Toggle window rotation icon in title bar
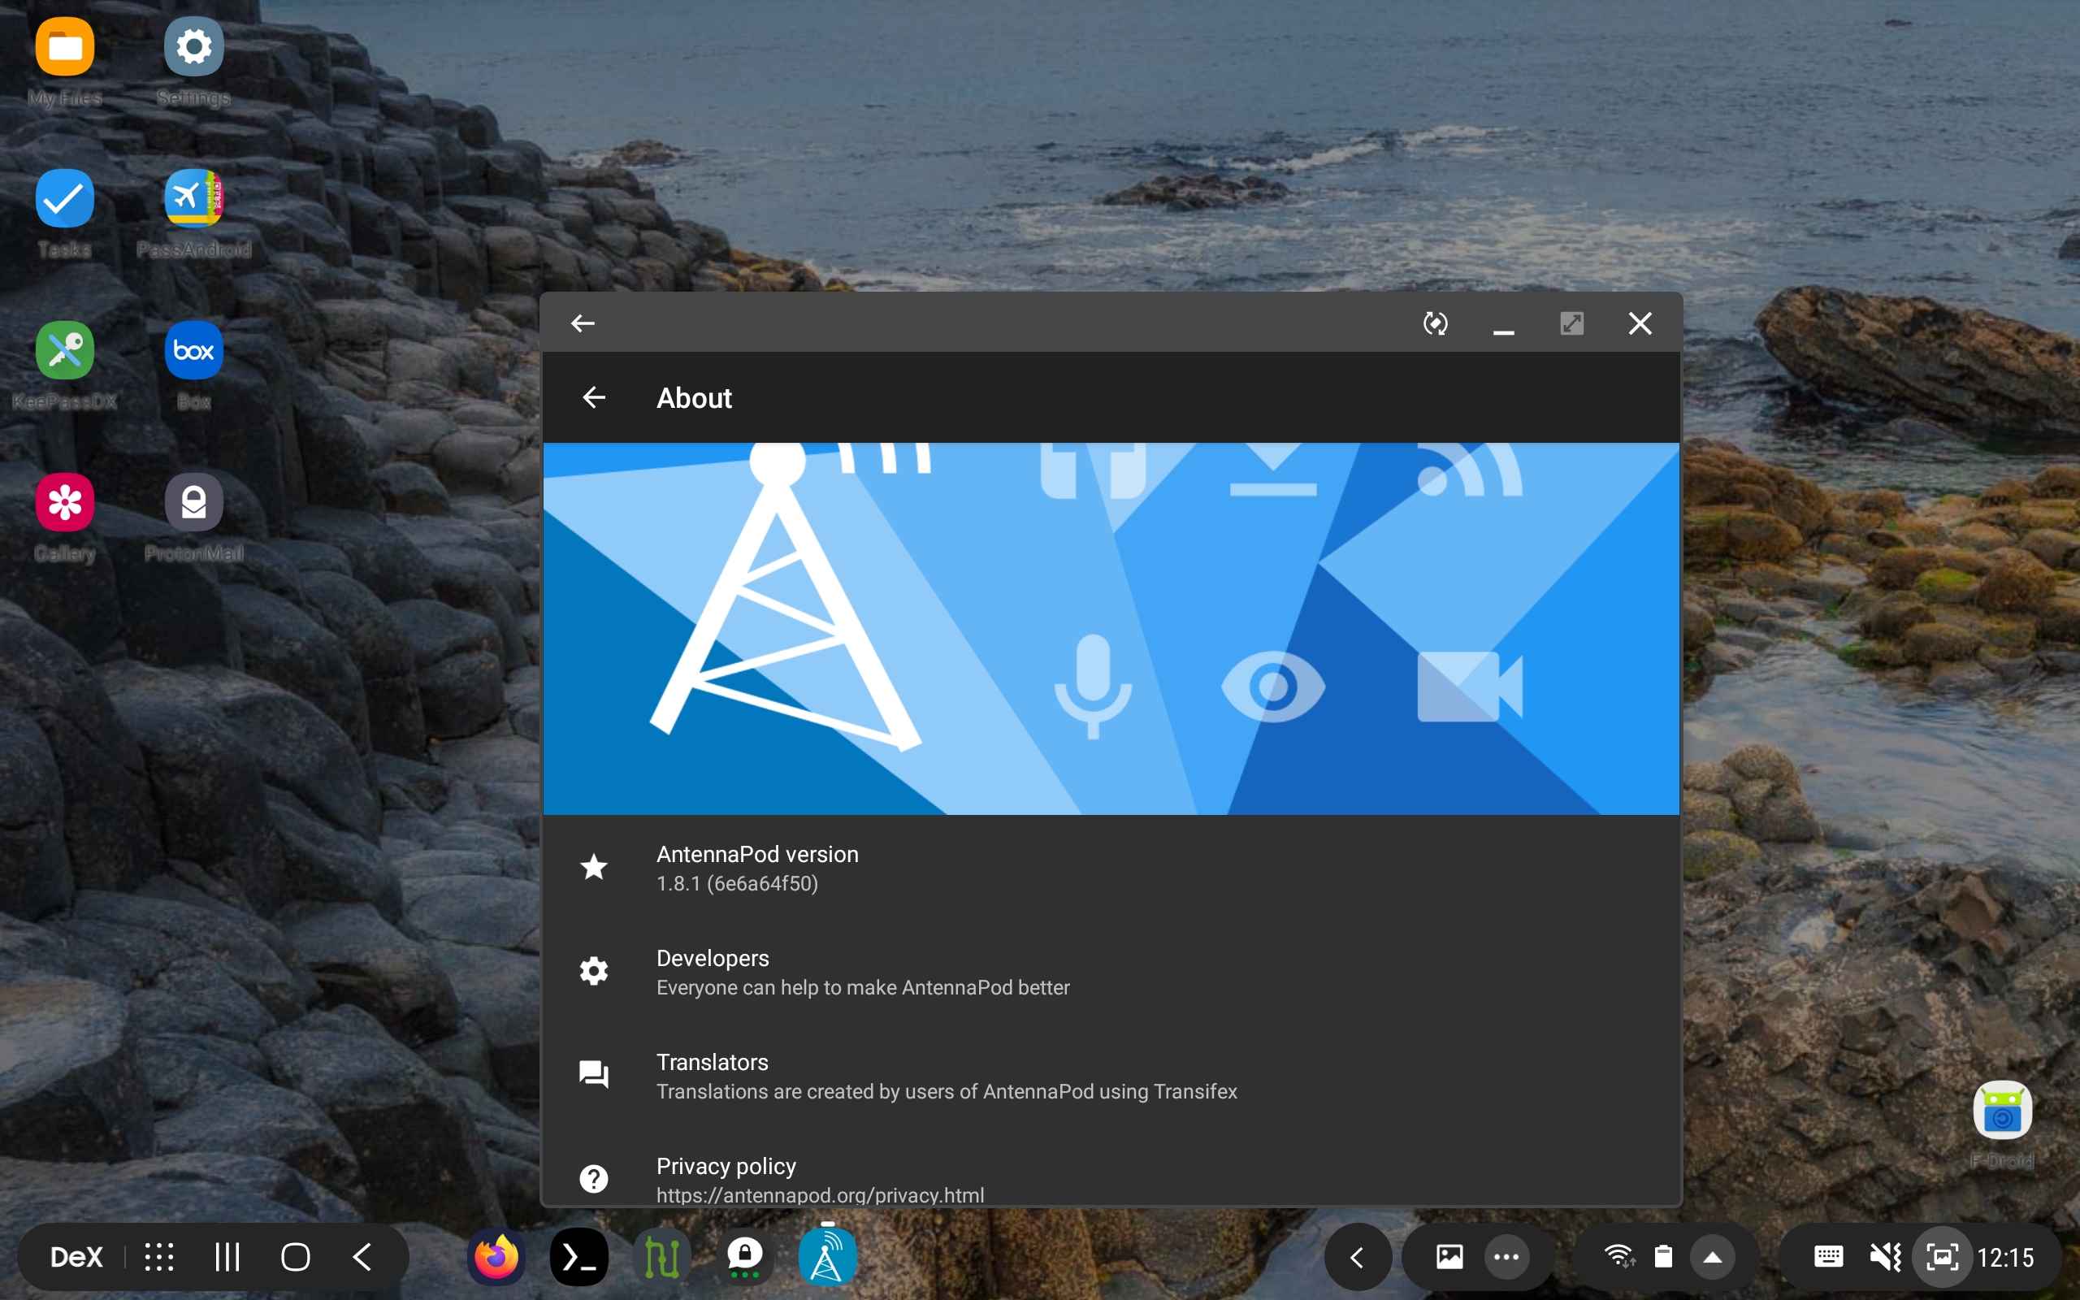 (1436, 323)
